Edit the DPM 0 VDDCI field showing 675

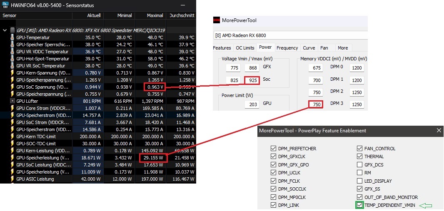(317, 68)
